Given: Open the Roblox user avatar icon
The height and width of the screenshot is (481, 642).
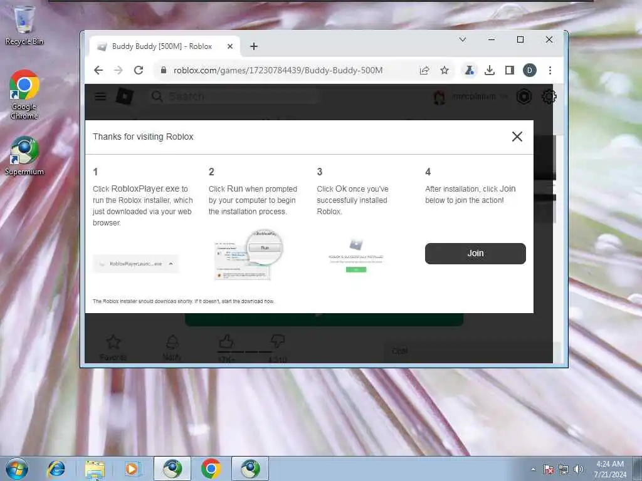Looking at the screenshot, I should tap(439, 97).
